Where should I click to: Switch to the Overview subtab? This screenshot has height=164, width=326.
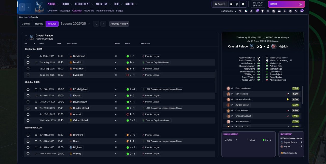[x=52, y=11]
